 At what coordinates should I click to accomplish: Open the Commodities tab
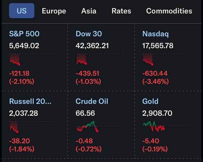pos(169,11)
